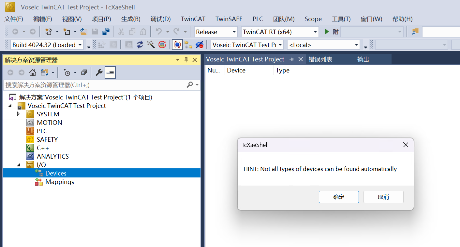Image resolution: width=460 pixels, height=247 pixels.
Task: Collapse the I/O node arrow
Action: 18,165
